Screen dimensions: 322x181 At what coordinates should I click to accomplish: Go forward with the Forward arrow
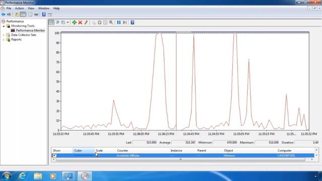click(9, 15)
